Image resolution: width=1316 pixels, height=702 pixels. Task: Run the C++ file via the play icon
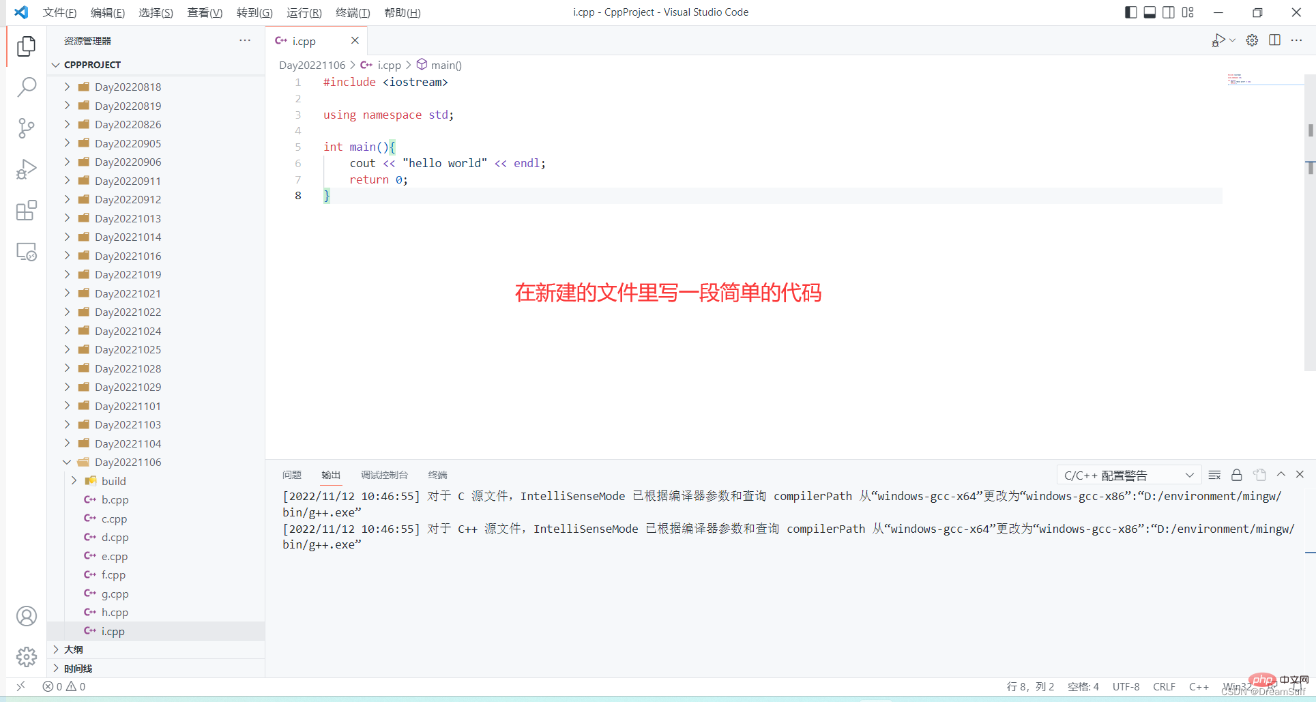tap(1218, 40)
